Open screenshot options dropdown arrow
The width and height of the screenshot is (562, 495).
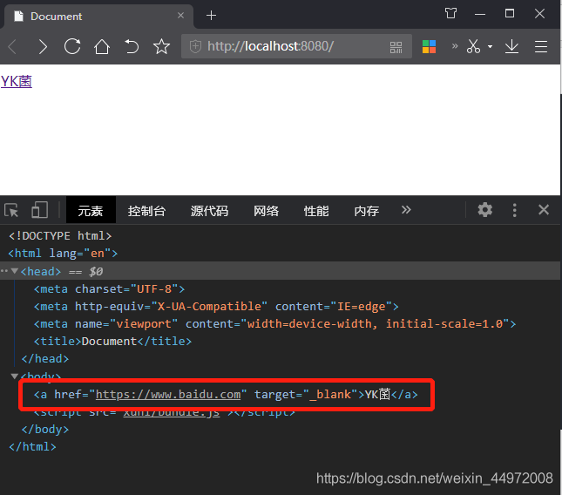click(490, 46)
